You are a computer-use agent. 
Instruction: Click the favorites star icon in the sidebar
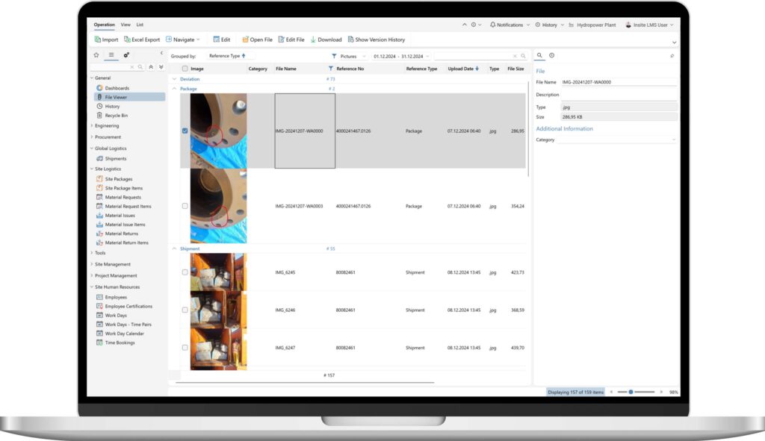click(x=96, y=55)
